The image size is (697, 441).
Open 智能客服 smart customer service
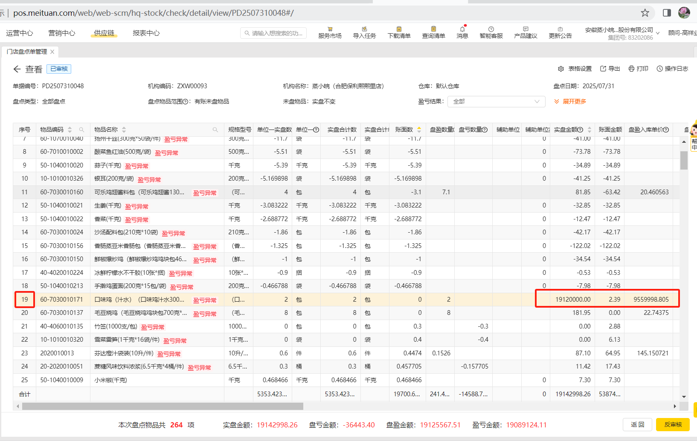click(x=491, y=30)
